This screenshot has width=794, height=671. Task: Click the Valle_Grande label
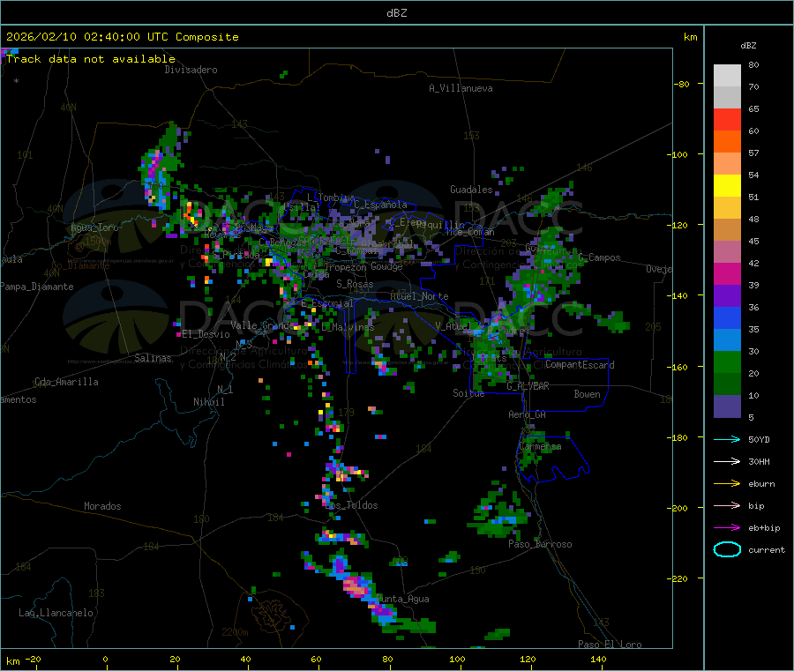(x=261, y=324)
